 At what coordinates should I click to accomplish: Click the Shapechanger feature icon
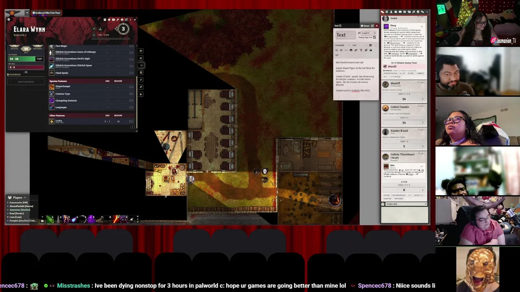coord(52,86)
